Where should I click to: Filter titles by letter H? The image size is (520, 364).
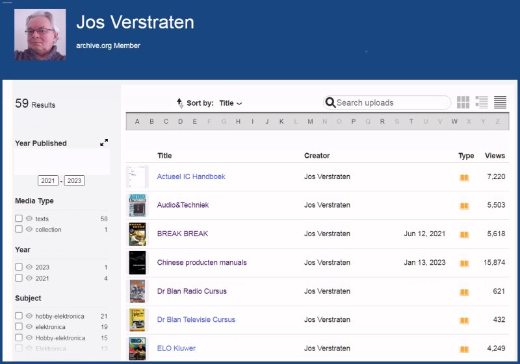point(238,121)
